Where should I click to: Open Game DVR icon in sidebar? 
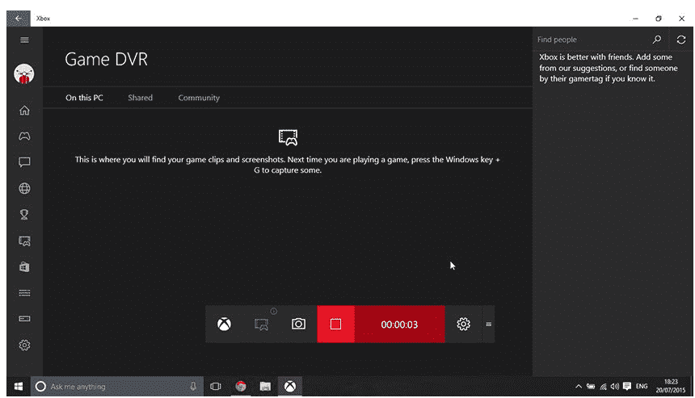click(24, 241)
